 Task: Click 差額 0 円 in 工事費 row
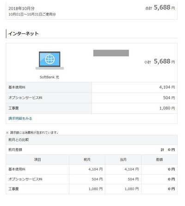click(172, 189)
